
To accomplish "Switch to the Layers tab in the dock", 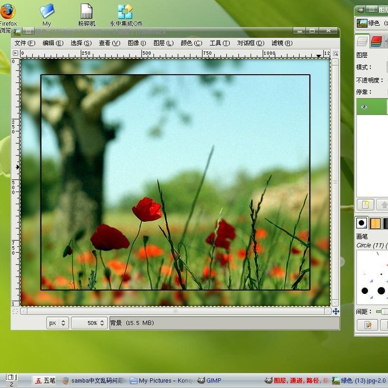I will click(362, 41).
